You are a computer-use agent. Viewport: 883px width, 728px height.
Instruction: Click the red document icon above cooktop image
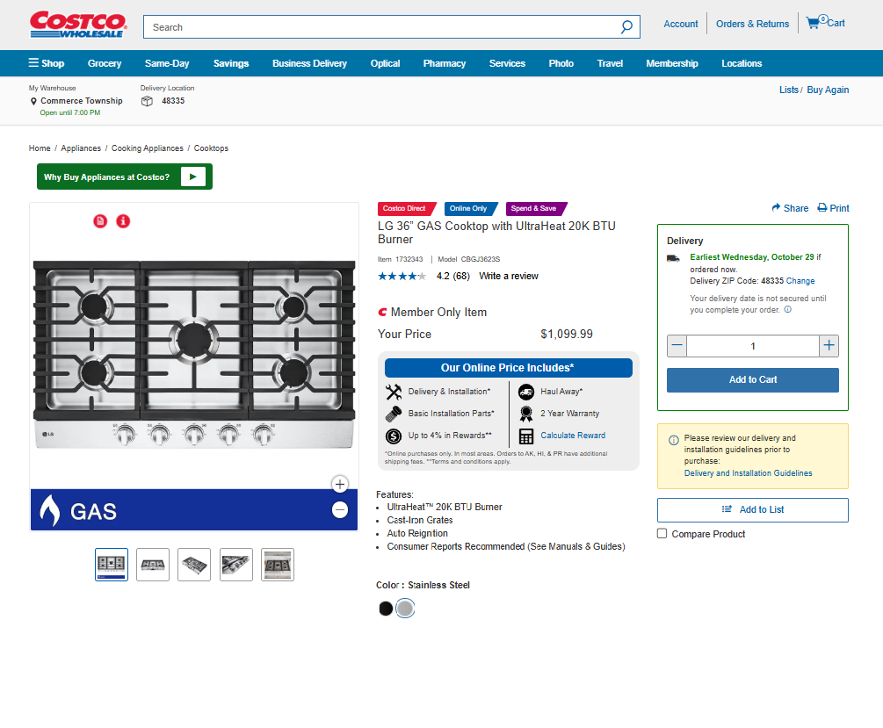pos(100,221)
